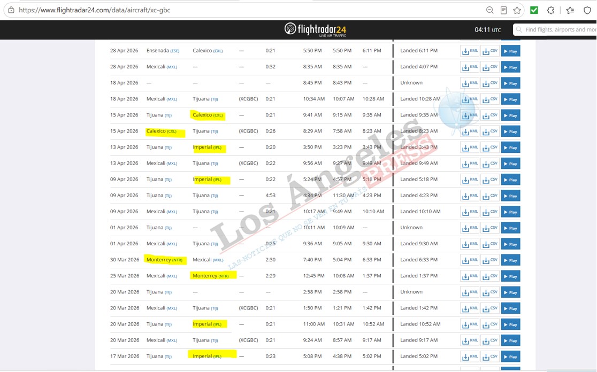Click the address bar URL
This screenshot has height=372, width=597.
tap(95, 10)
